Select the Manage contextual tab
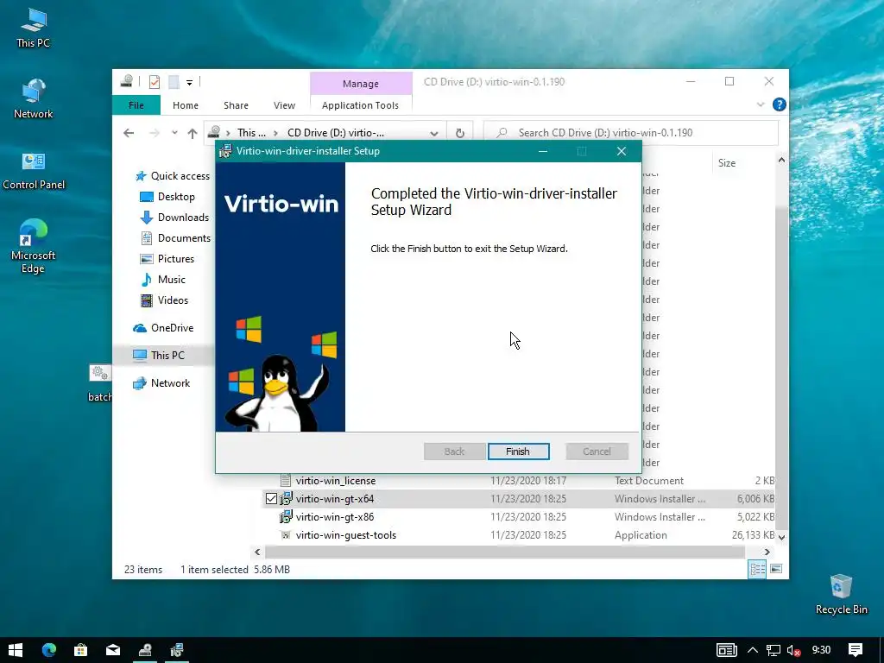 pos(361,84)
